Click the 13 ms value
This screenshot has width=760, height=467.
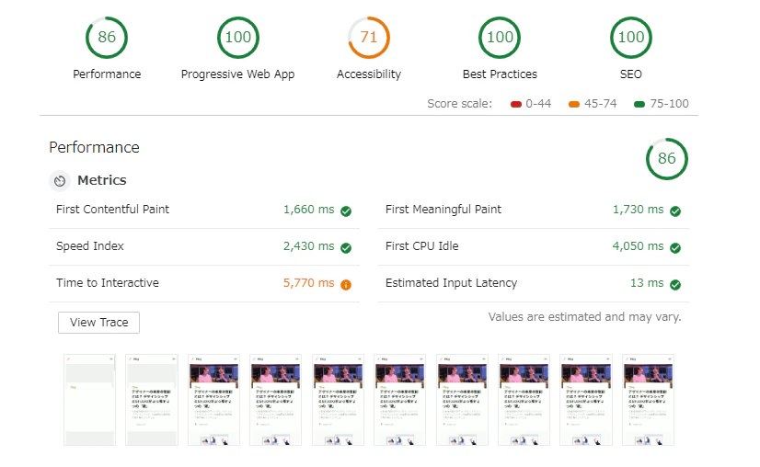click(647, 283)
